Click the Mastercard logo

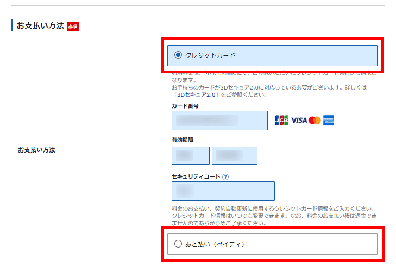tap(315, 121)
